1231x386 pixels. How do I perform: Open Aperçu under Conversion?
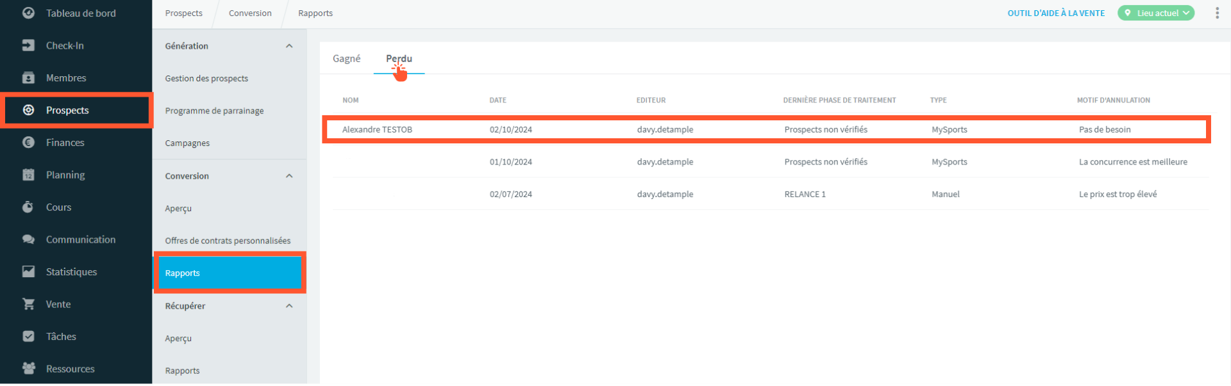178,209
